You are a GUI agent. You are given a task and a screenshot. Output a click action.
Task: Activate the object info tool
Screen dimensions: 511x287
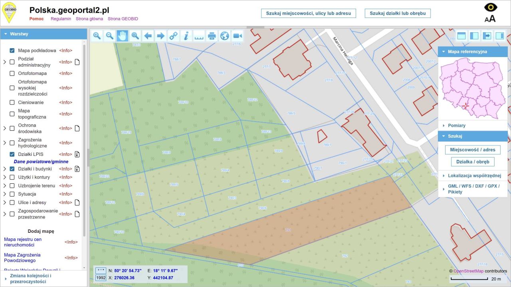[x=186, y=36]
